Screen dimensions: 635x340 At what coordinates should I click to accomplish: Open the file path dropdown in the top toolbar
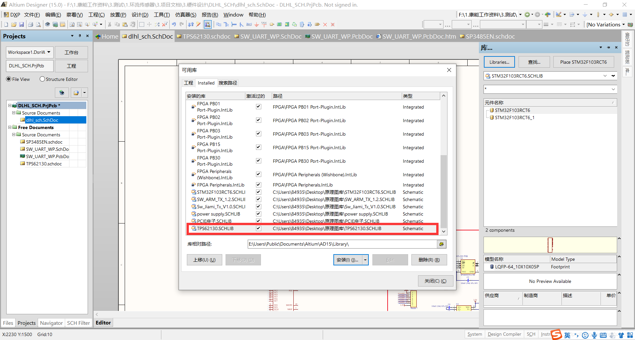tap(520, 15)
